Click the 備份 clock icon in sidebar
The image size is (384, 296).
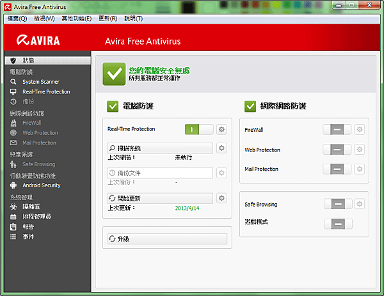13,102
